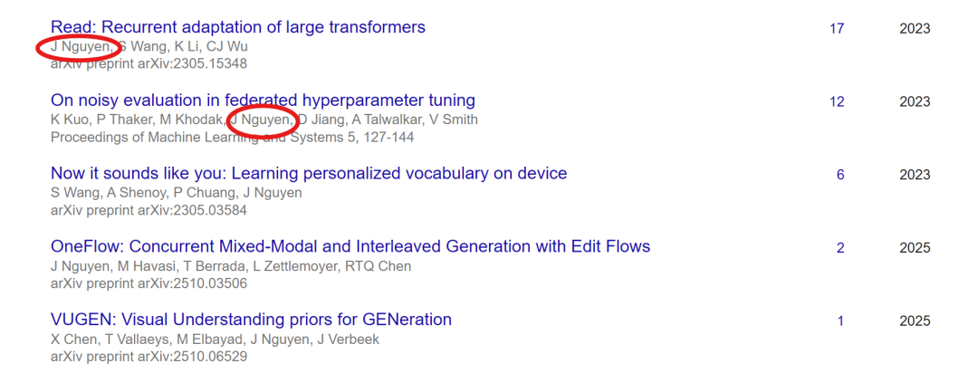The image size is (978, 373).
Task: Click the circled "J Nguyen" in the federated paper authors
Action: pos(261,120)
